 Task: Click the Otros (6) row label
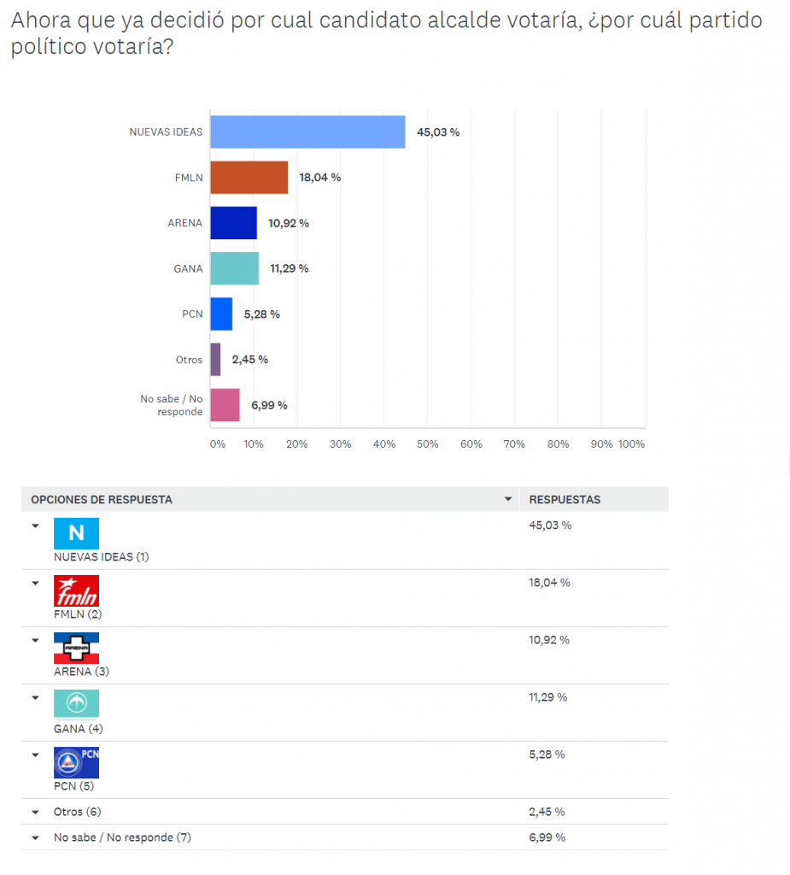click(x=78, y=812)
